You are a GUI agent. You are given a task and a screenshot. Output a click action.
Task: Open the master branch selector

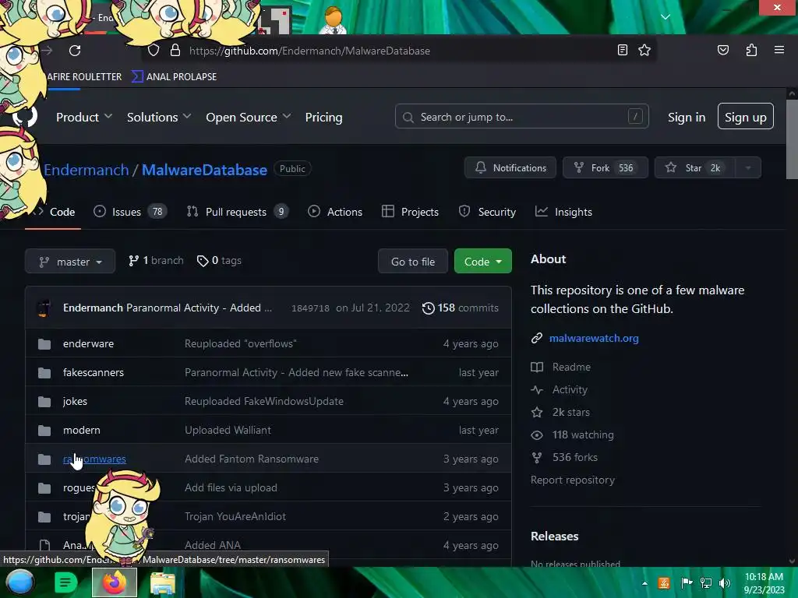pos(70,262)
